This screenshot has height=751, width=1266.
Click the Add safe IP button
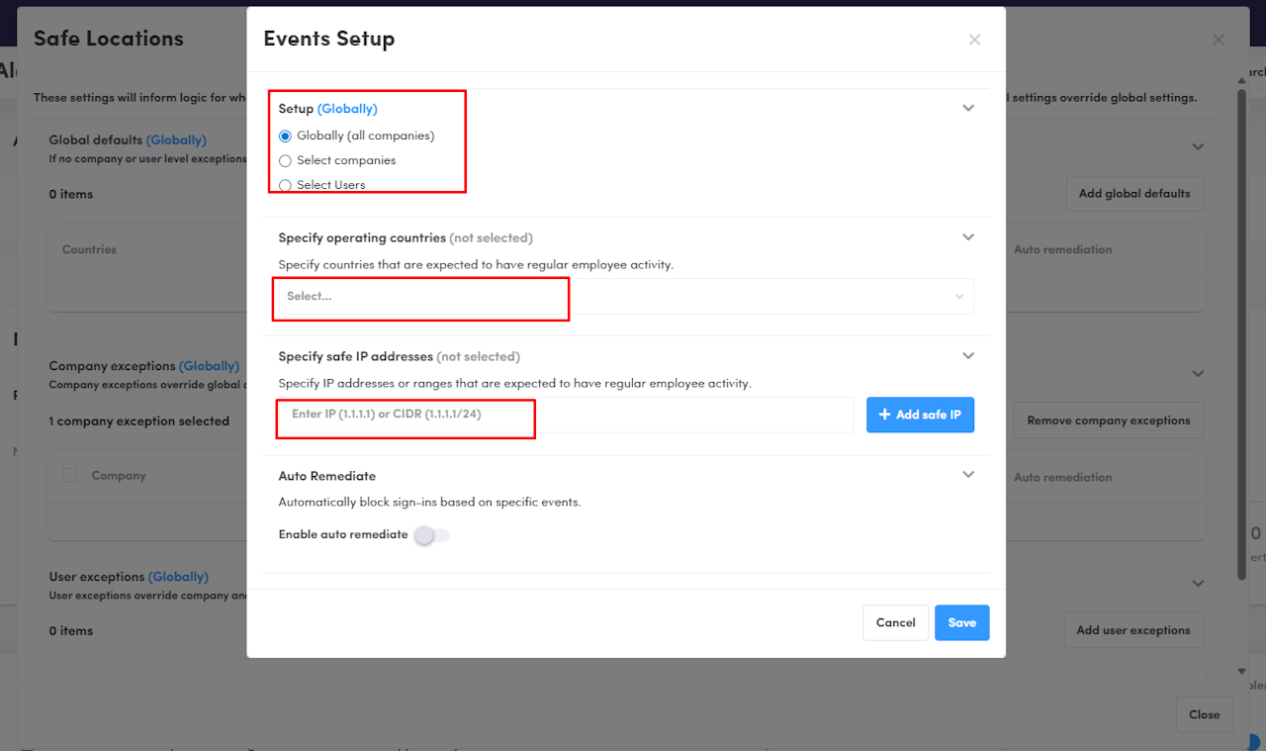click(920, 415)
